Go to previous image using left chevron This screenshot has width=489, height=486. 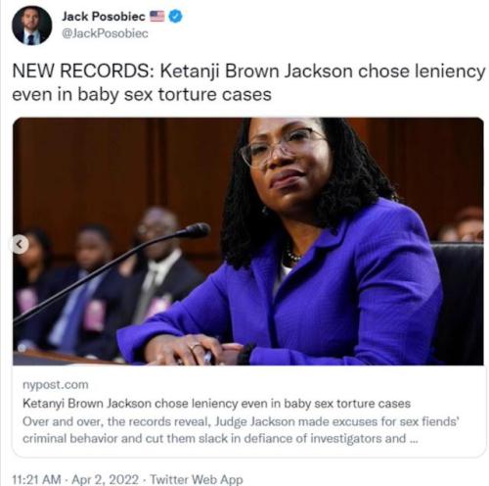pyautogui.click(x=20, y=244)
